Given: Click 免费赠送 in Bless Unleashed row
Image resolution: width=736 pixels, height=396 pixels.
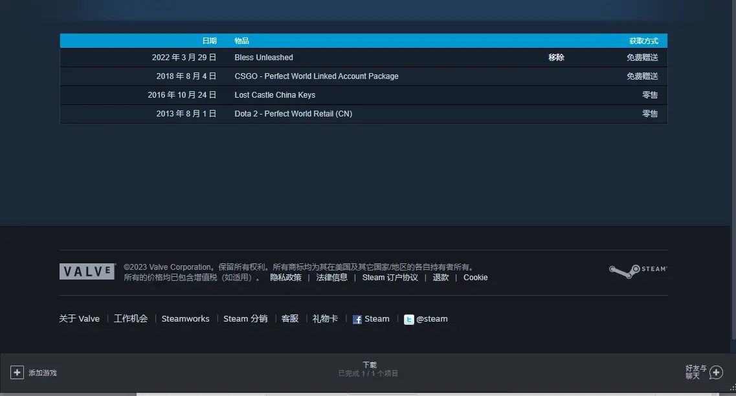Looking at the screenshot, I should click(x=642, y=57).
